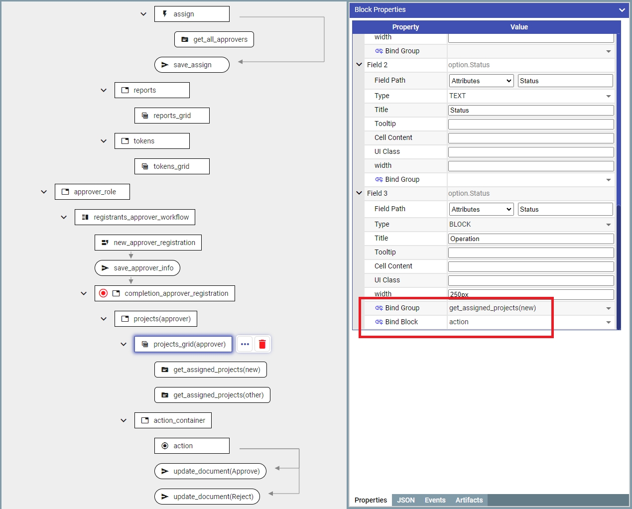The image size is (632, 509).
Task: Collapse the Field 3 section
Action: [359, 193]
